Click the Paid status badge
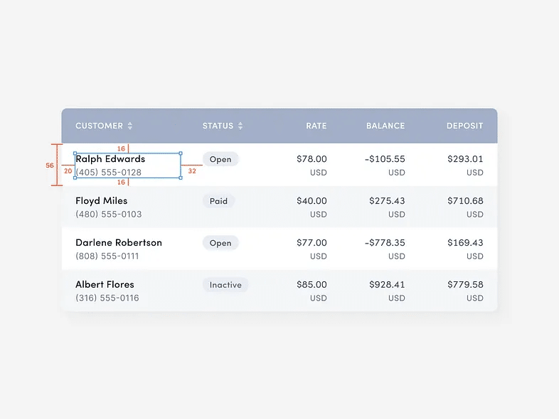 coord(218,201)
